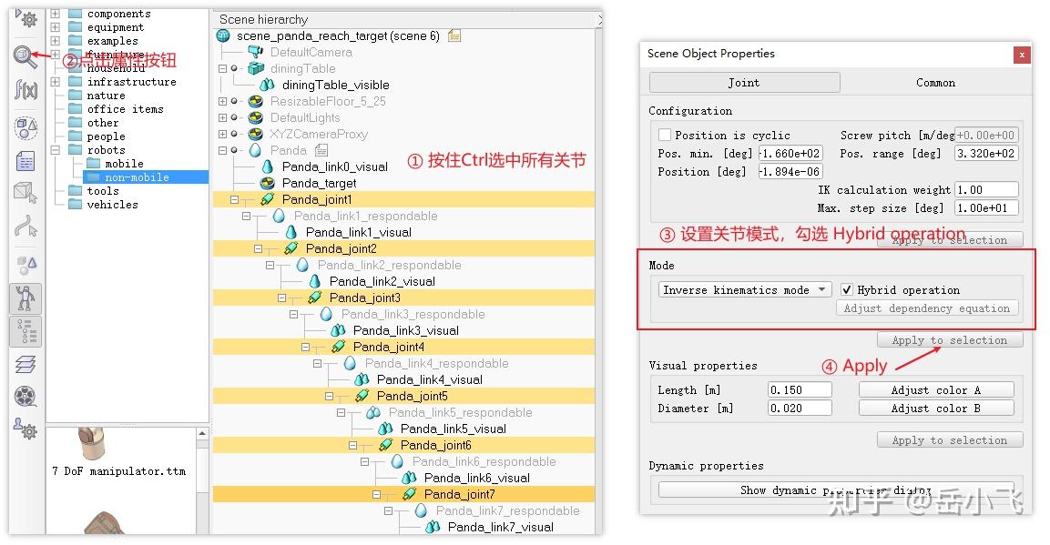Viewport: 1050px width, 545px height.
Task: Switch to the Common tab
Action: point(935,82)
